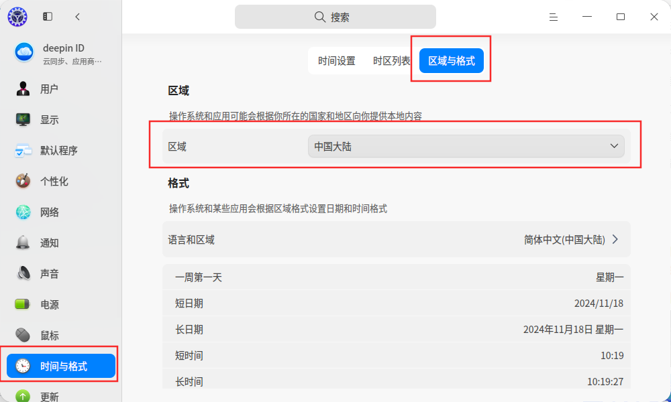This screenshot has width=671, height=402.
Task: Click the 星期一 value
Action: 610,277
